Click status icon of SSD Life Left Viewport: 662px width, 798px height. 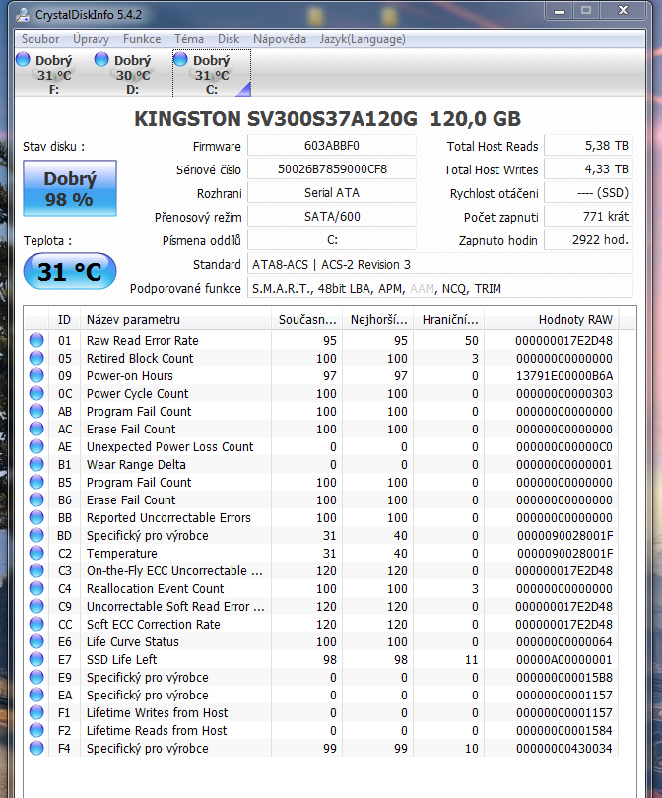pyautogui.click(x=36, y=659)
